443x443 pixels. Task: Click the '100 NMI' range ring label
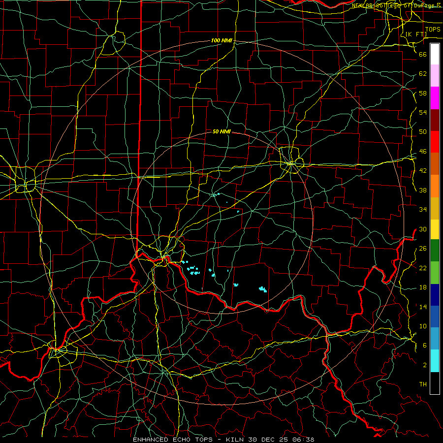221,41
